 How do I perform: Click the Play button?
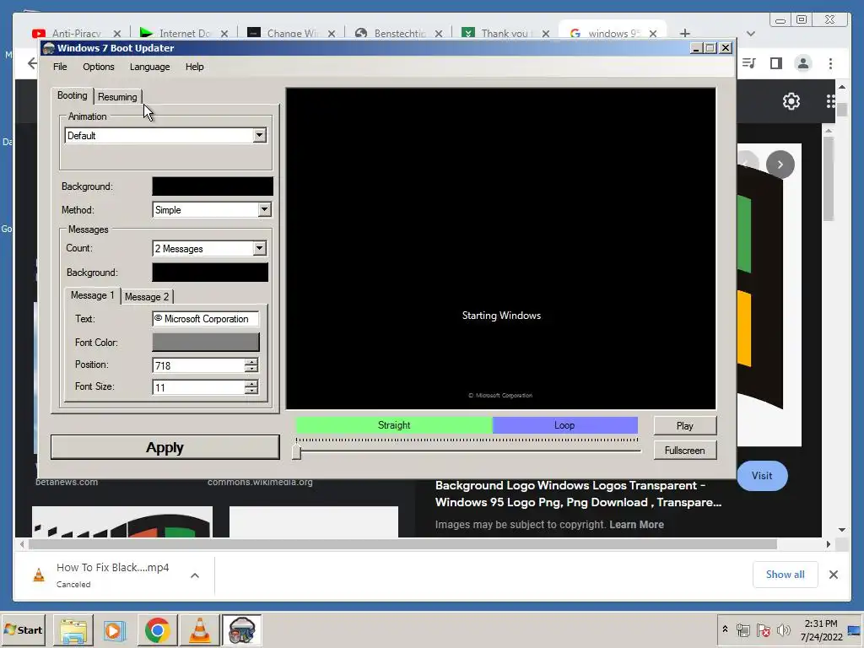click(685, 425)
